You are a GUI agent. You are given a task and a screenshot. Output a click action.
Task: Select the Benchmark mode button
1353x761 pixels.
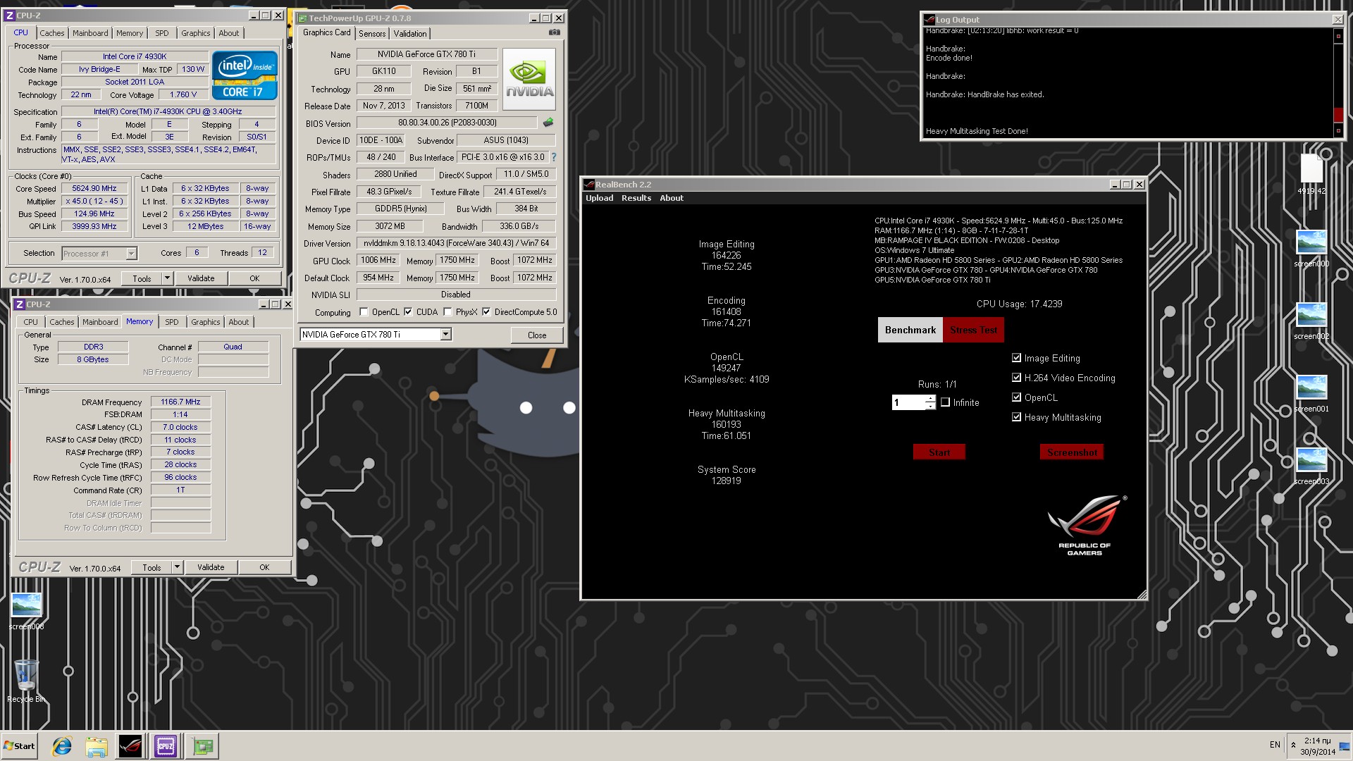(x=910, y=330)
